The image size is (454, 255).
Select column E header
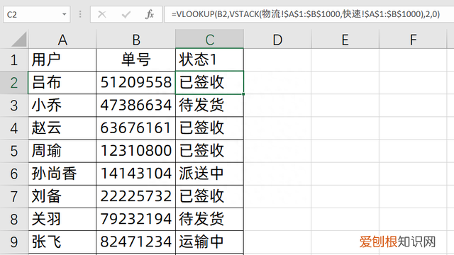tap(345, 39)
